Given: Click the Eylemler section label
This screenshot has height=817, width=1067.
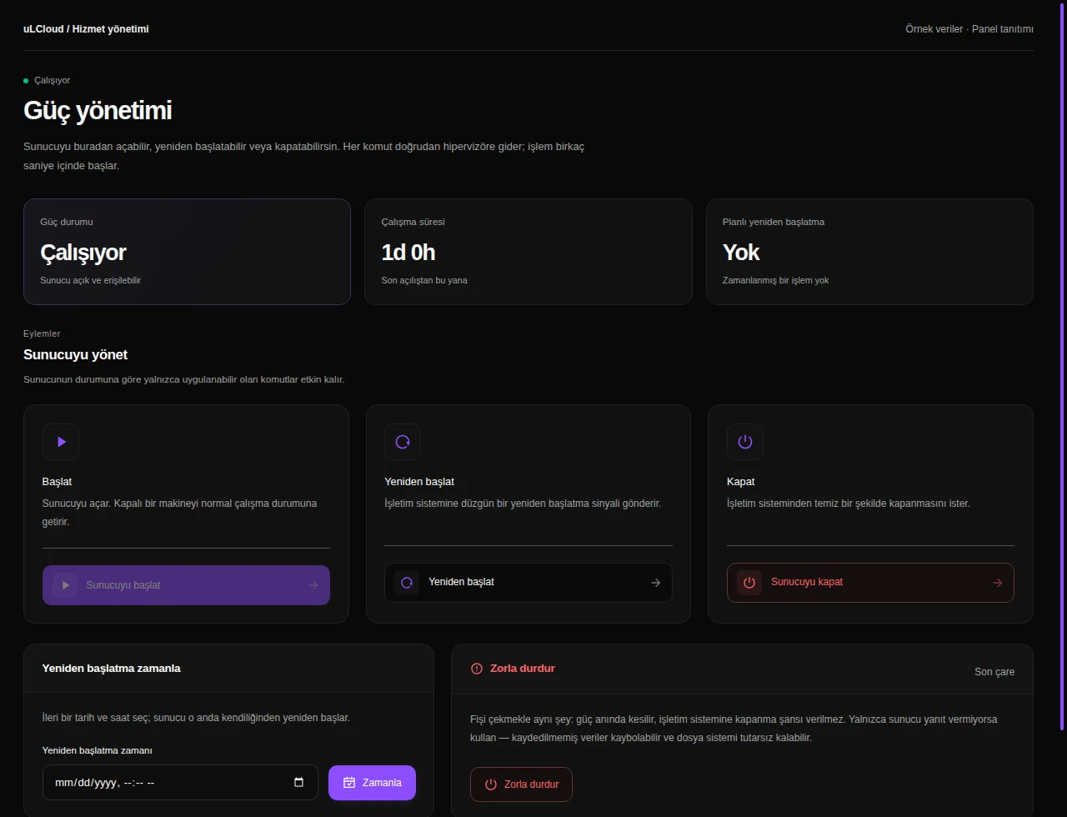Looking at the screenshot, I should coord(42,334).
